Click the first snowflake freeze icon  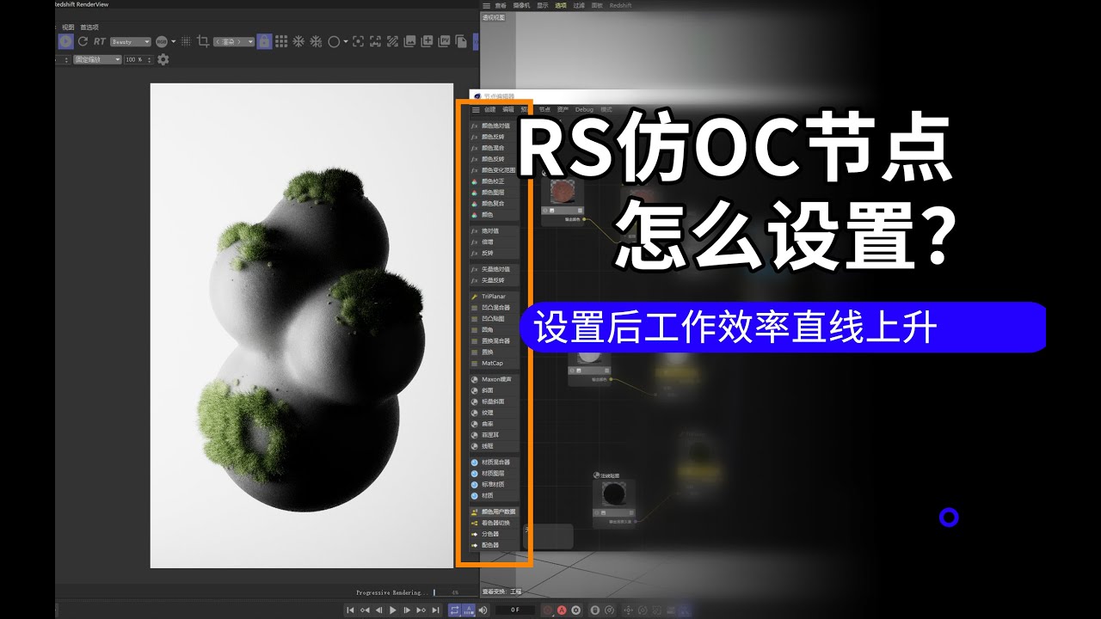coord(299,41)
